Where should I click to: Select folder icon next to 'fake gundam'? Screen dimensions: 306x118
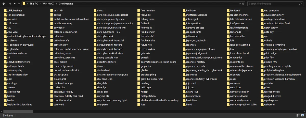139,11
